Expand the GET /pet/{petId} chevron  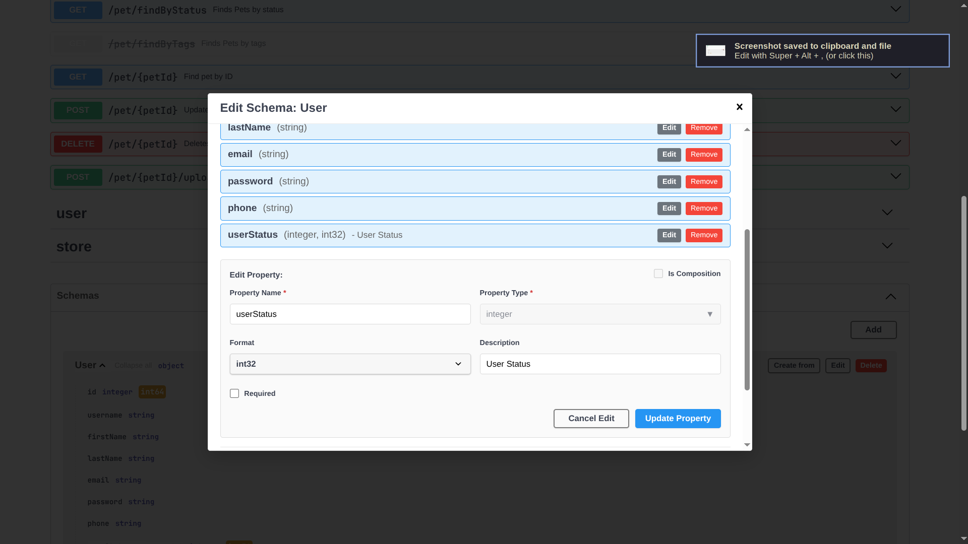click(895, 76)
